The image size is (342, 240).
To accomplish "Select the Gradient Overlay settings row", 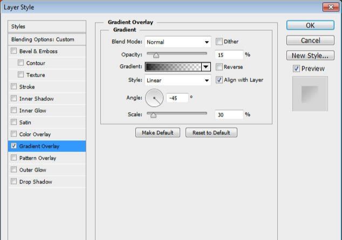I will pos(47,146).
